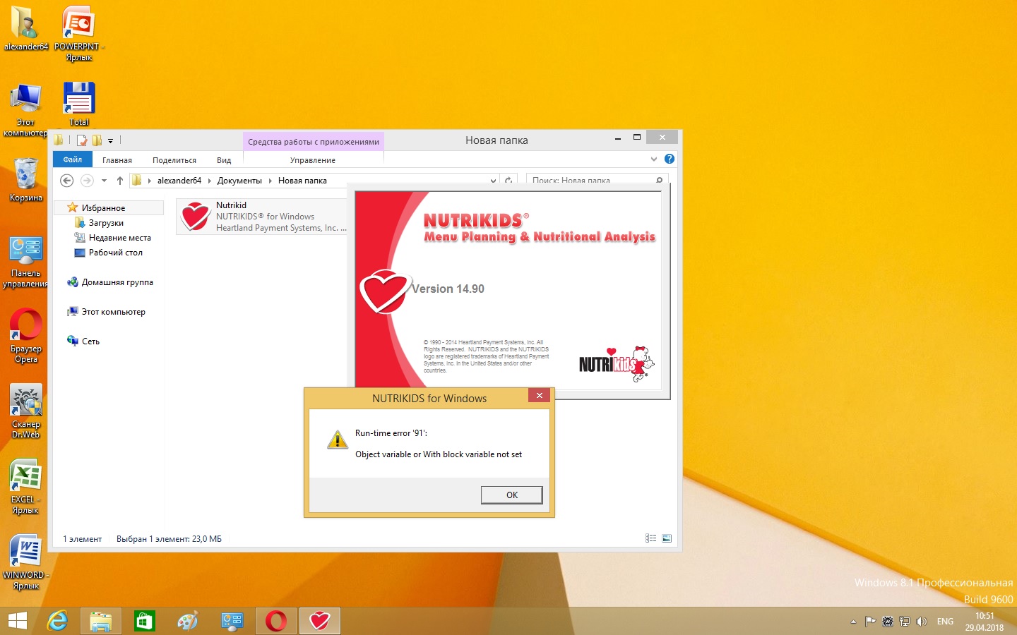Click the ENG input language indicator
1017x635 pixels.
click(945, 622)
